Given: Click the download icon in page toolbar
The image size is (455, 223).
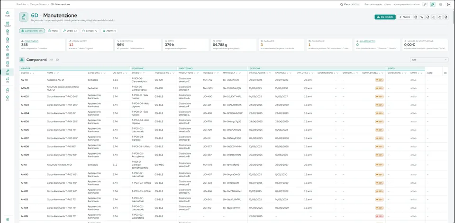Looking at the screenshot, I should click(x=434, y=17).
